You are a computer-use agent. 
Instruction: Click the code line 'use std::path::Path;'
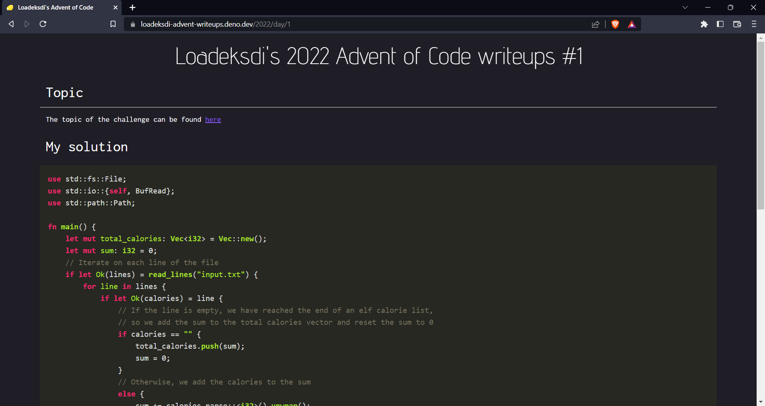[x=91, y=203]
